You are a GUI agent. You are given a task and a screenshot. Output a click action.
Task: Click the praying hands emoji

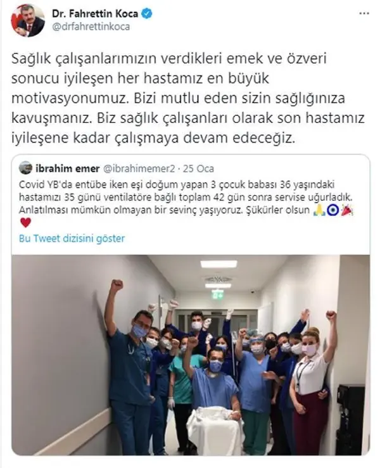[x=319, y=210]
